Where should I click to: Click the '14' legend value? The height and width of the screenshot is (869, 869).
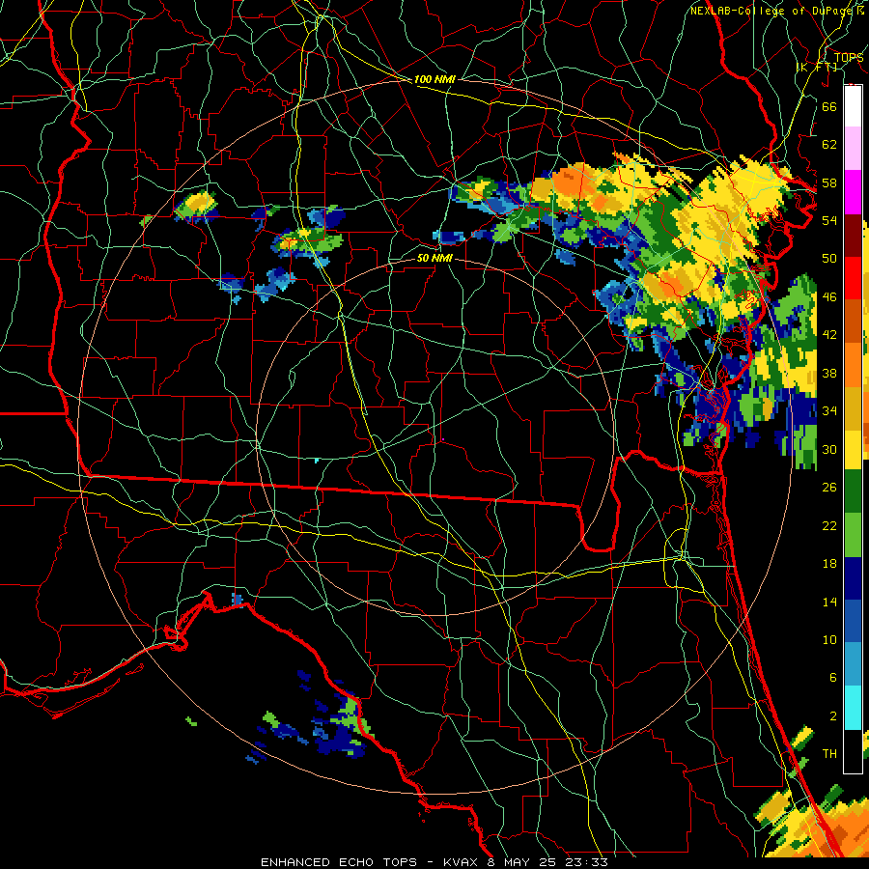click(x=829, y=602)
